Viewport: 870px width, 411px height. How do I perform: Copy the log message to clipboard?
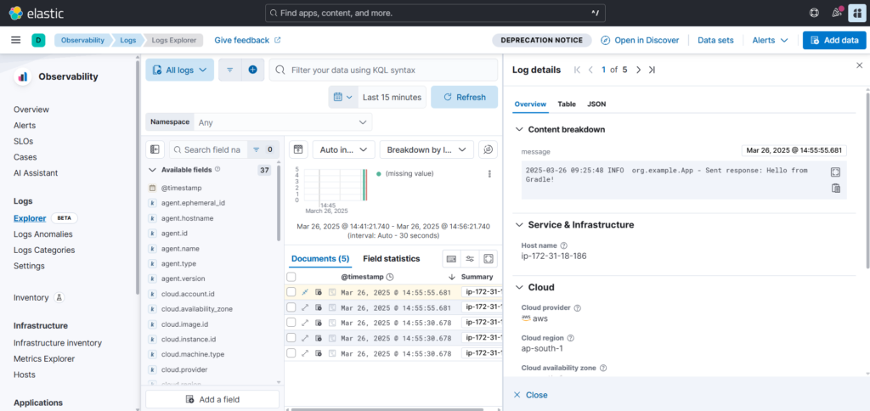(x=836, y=189)
